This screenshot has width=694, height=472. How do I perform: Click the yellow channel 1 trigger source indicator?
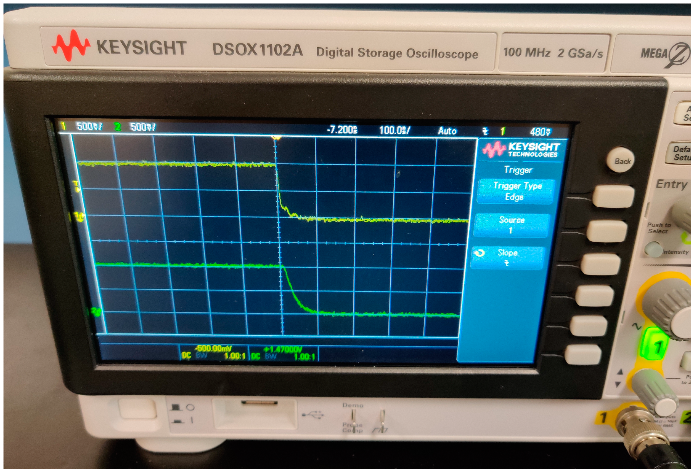pos(503,131)
